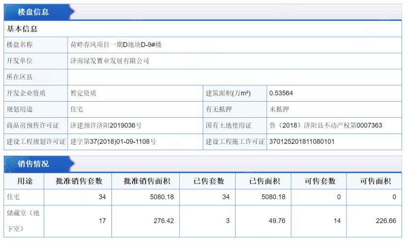Screen dimensions: 405x241
Task: Click the 有无抵押 label cell
Action: coord(235,109)
